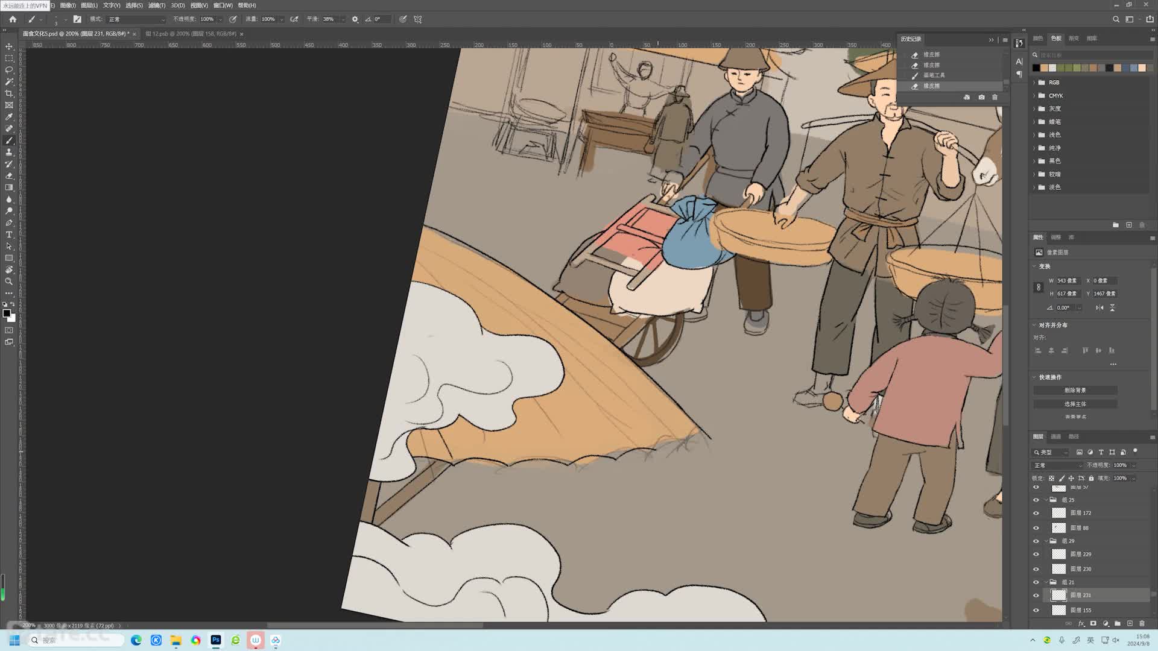Viewport: 1158px width, 651px height.
Task: Click 删除背景 quick action button
Action: (x=1075, y=391)
